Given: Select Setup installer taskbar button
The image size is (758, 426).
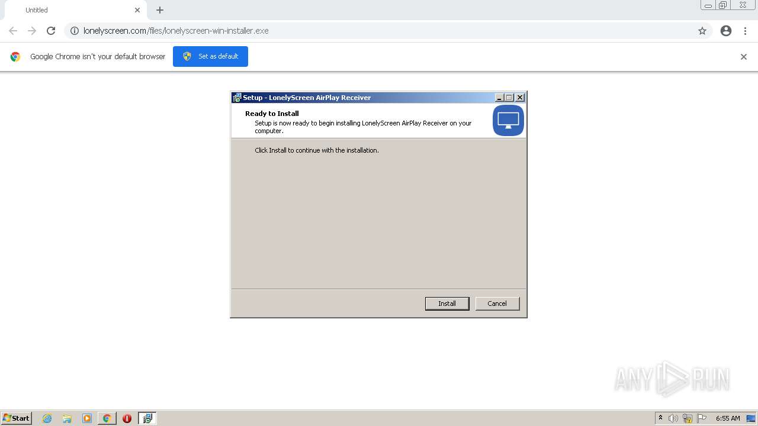Looking at the screenshot, I should [x=147, y=418].
